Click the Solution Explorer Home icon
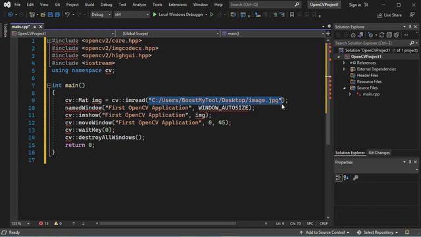 [x=353, y=35]
